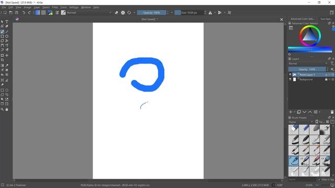Hide the Background layer eye icon

pos(290,79)
